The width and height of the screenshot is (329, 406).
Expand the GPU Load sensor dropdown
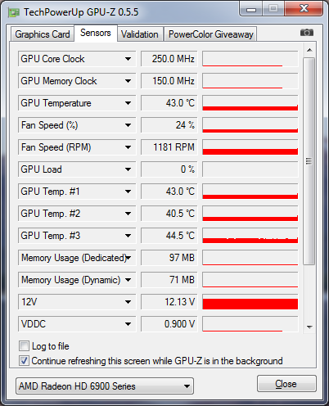pos(128,169)
